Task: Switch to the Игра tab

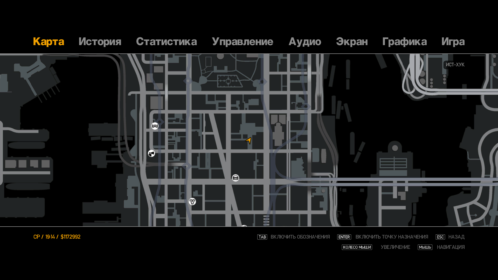Action: pyautogui.click(x=453, y=42)
